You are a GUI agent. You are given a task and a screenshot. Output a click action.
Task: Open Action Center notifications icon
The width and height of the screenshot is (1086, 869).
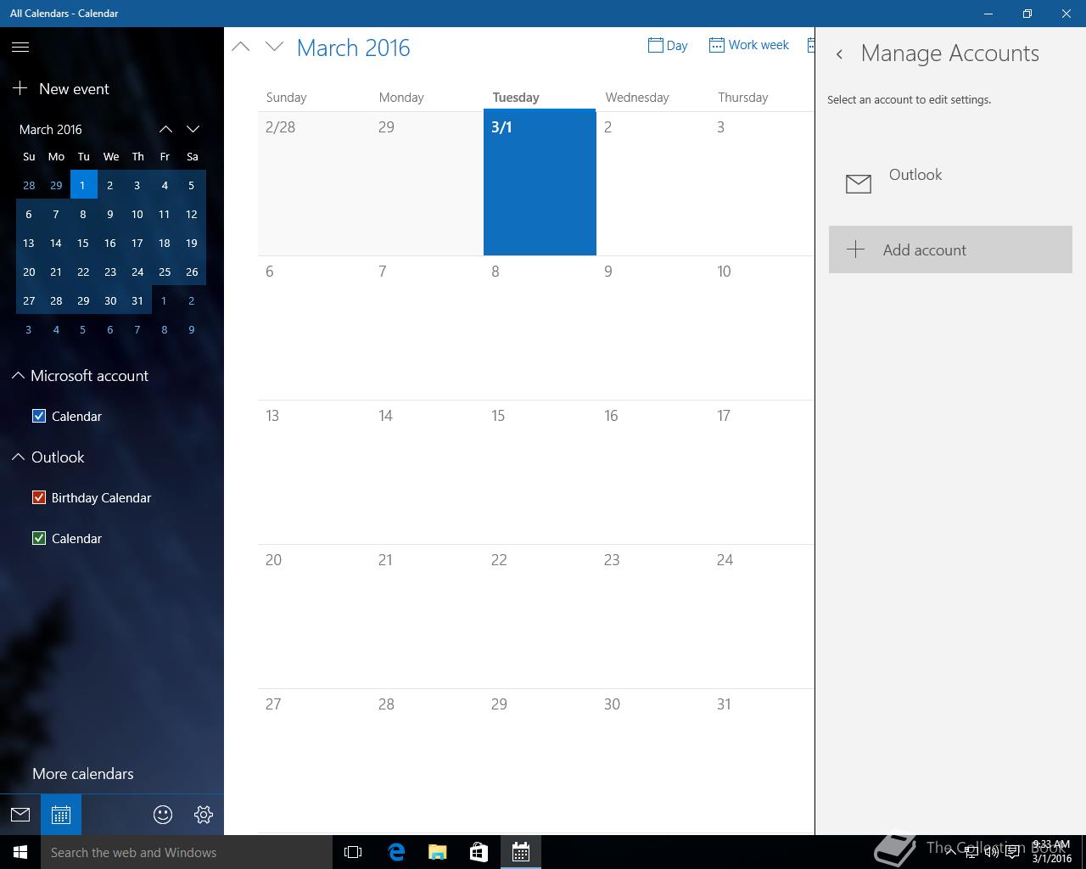click(1012, 852)
